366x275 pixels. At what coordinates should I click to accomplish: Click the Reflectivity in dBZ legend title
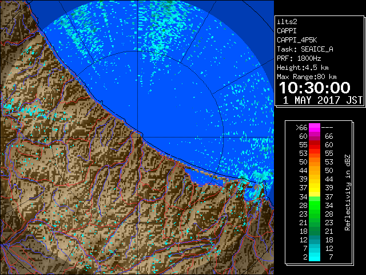[x=348, y=192]
